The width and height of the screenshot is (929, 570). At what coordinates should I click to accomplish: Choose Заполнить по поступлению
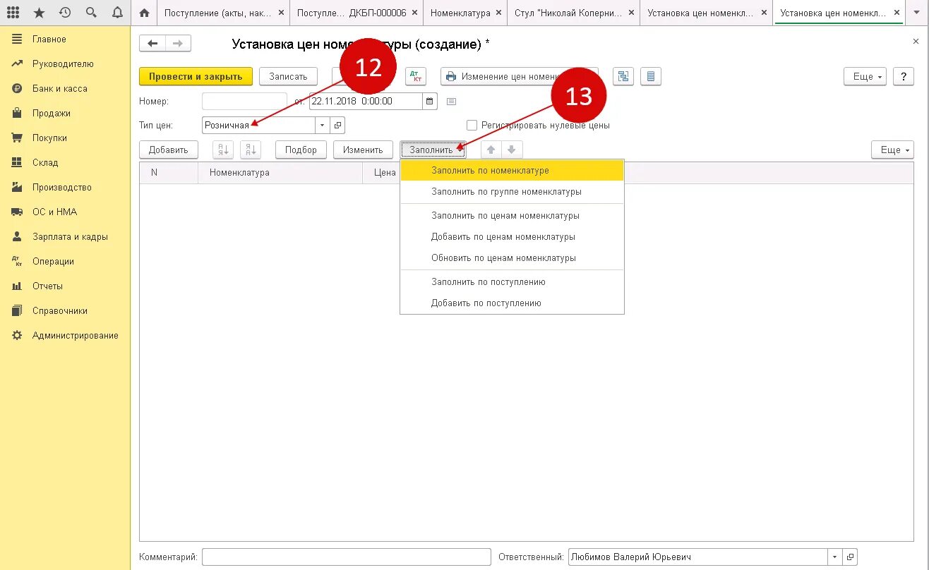pos(512,281)
